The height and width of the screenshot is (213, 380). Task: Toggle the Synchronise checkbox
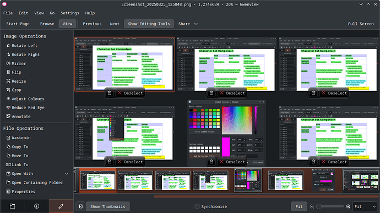click(x=197, y=206)
